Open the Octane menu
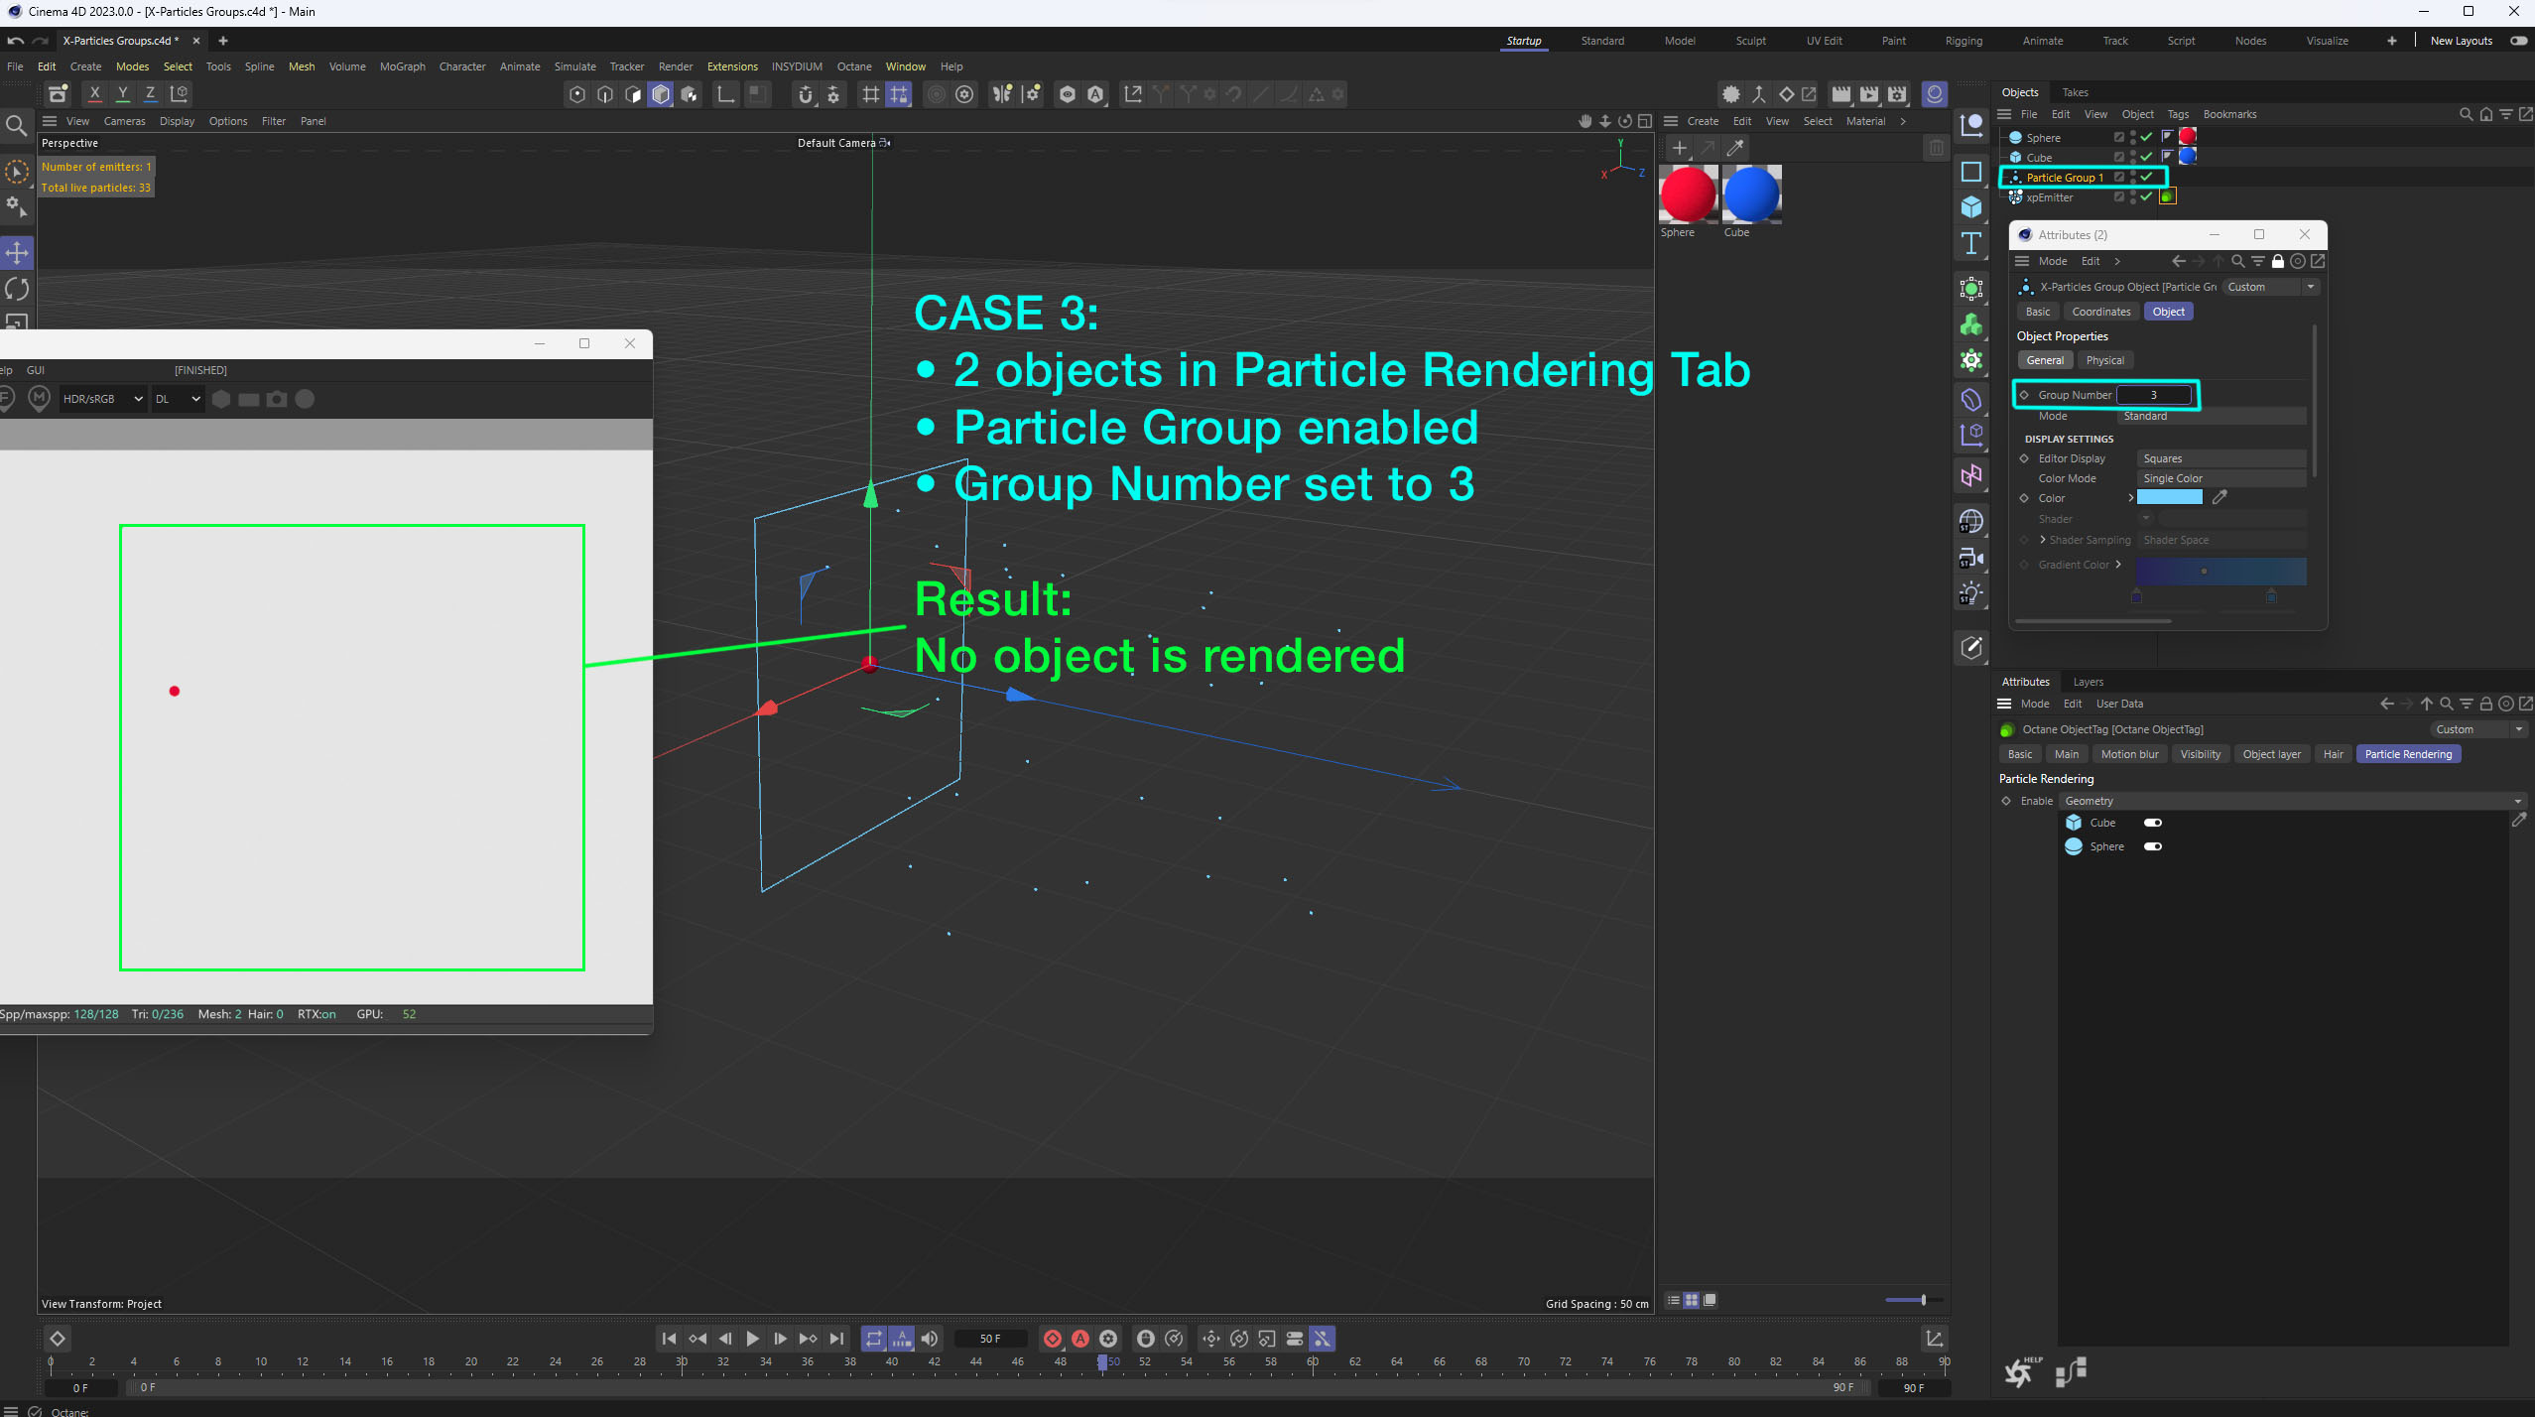2535x1417 pixels. coord(853,66)
